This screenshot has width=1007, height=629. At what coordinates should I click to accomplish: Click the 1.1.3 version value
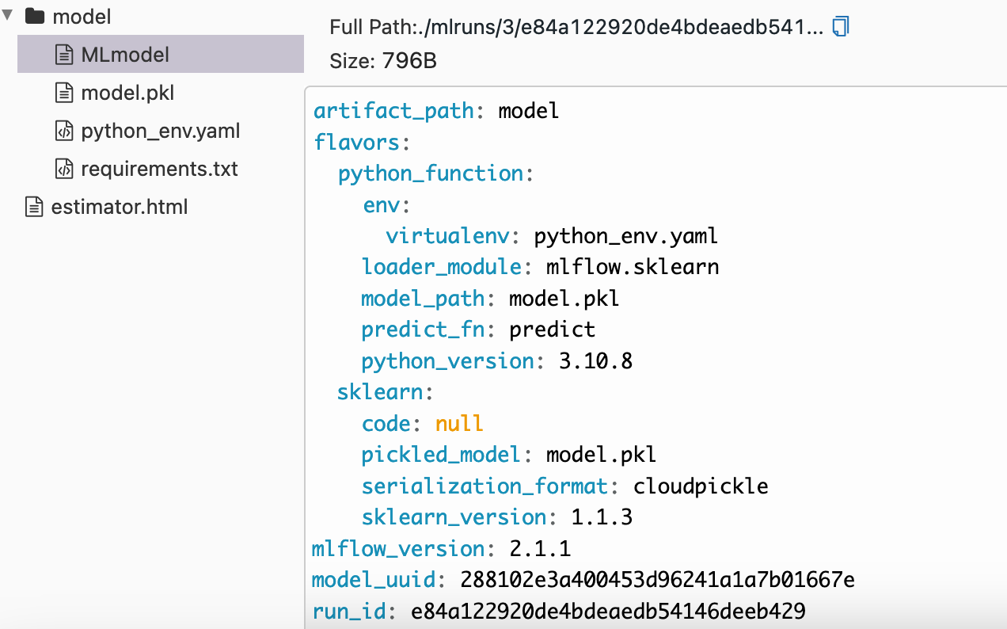pyautogui.click(x=602, y=517)
